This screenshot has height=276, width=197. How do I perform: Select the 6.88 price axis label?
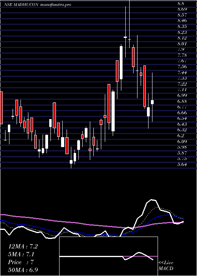pyautogui.click(x=182, y=101)
